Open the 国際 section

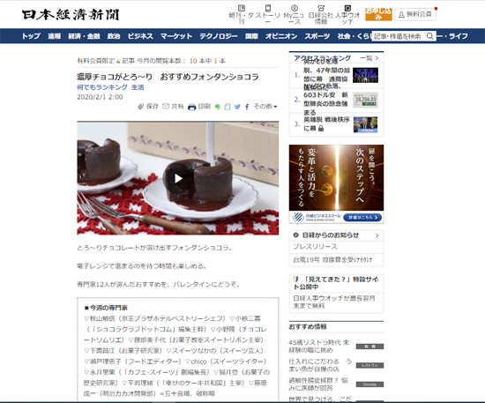pos(251,36)
